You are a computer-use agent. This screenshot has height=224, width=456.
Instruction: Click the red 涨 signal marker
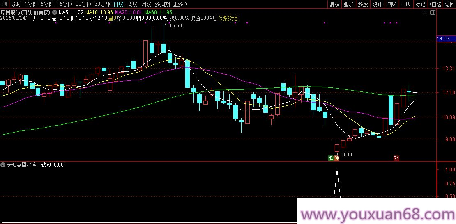click(396, 158)
